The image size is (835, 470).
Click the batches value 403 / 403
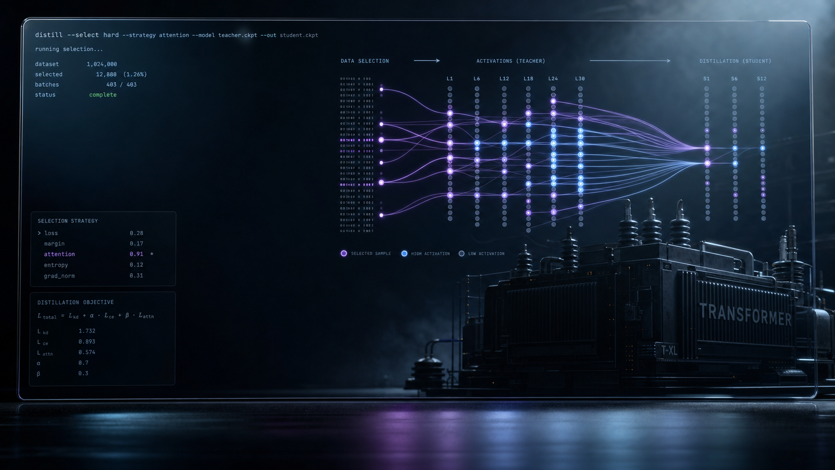tap(121, 84)
